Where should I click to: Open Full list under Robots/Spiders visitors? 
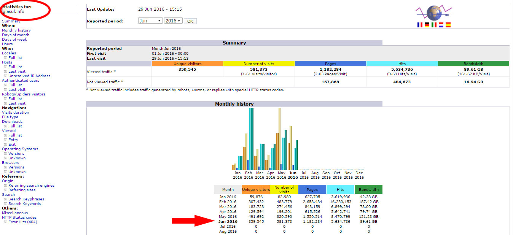(x=15, y=99)
